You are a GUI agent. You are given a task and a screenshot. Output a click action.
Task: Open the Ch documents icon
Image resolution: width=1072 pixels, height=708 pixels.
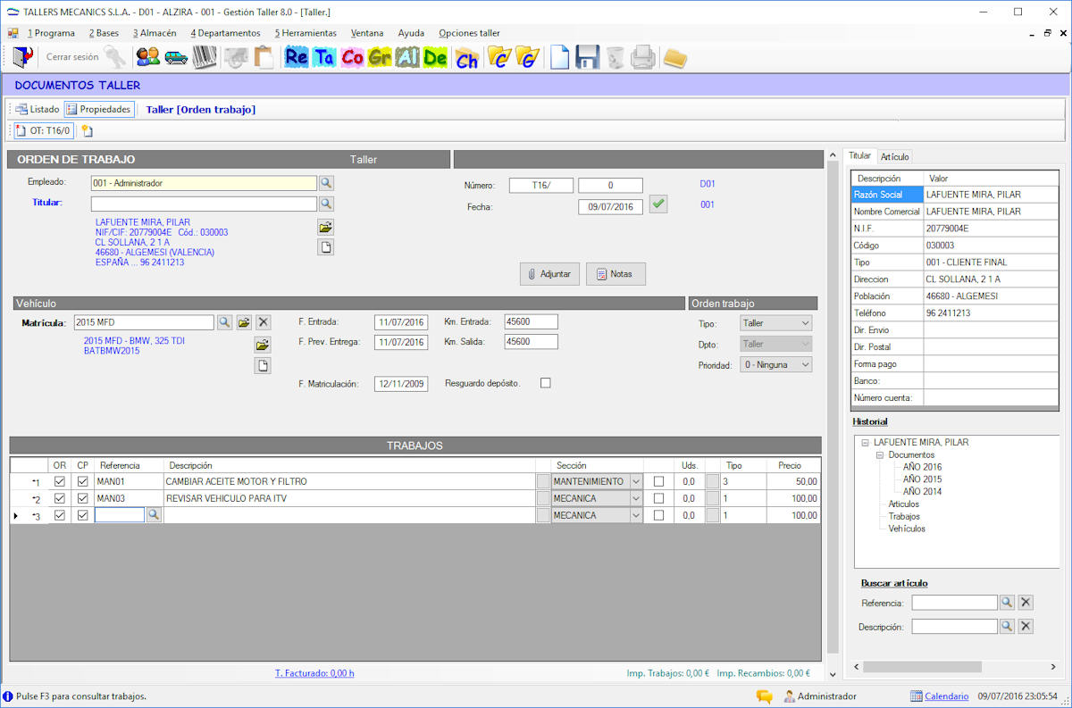pyautogui.click(x=466, y=59)
